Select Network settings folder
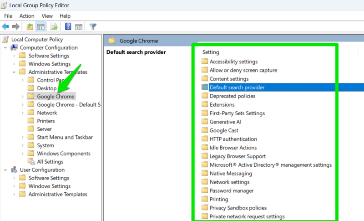364x221 pixels. [x=230, y=182]
